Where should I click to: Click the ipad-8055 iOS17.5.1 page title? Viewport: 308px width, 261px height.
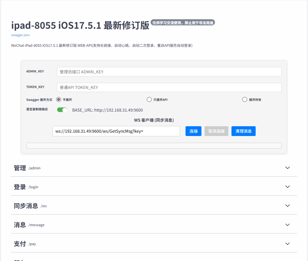[80, 25]
